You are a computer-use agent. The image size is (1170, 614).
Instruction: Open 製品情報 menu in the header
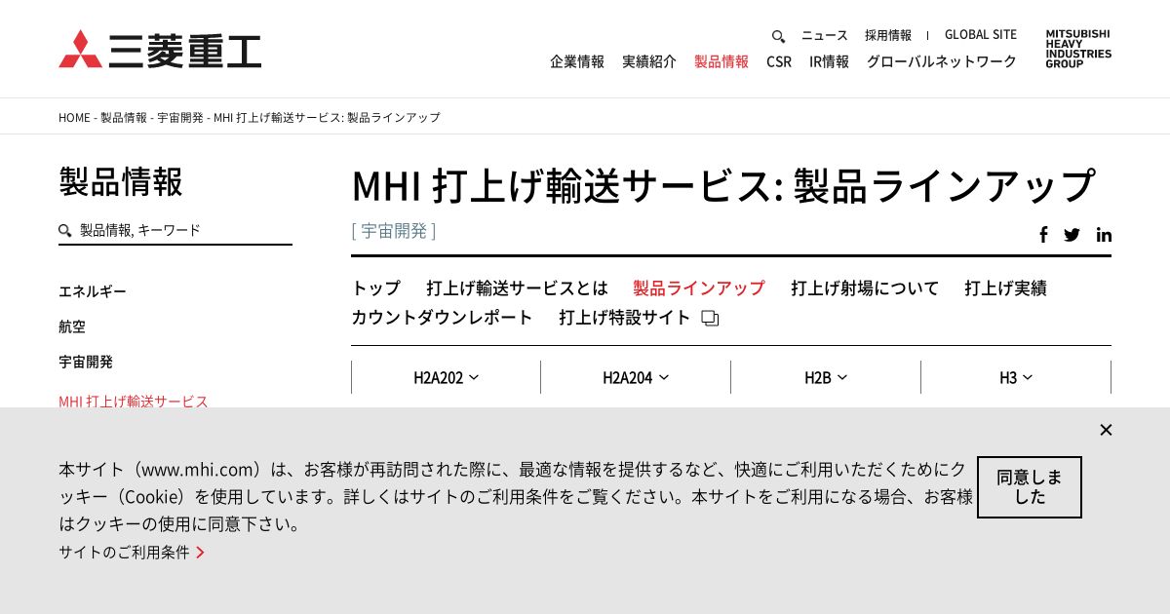point(721,61)
